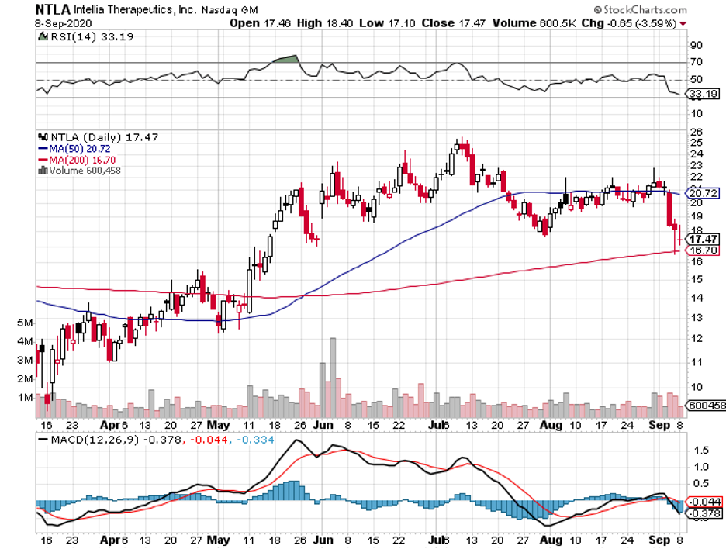The width and height of the screenshot is (726, 549).
Task: Click the 90 level label on RSI axis
Action: (x=696, y=46)
